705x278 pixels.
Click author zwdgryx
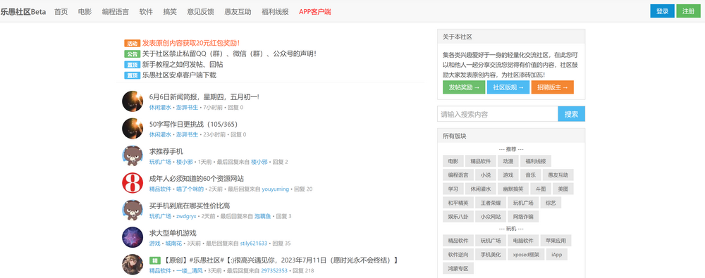(186, 217)
